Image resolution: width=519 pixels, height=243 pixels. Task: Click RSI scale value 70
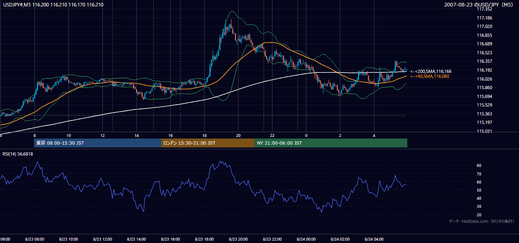(479, 174)
